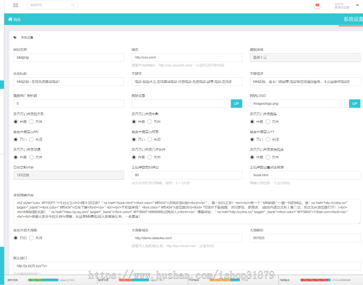
Task: Click the 默认接口 URL input field
Action: point(186,266)
